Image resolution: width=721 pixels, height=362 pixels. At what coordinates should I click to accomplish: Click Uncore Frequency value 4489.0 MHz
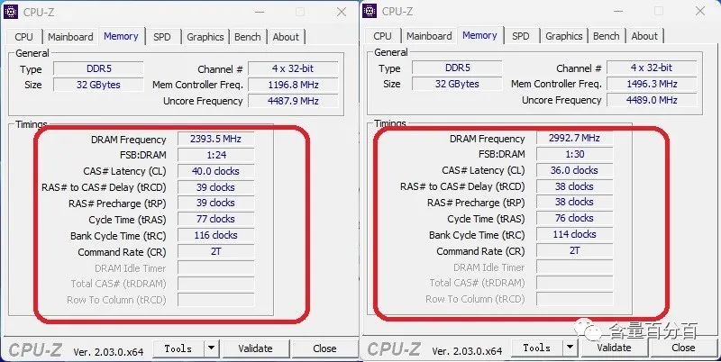tap(652, 100)
